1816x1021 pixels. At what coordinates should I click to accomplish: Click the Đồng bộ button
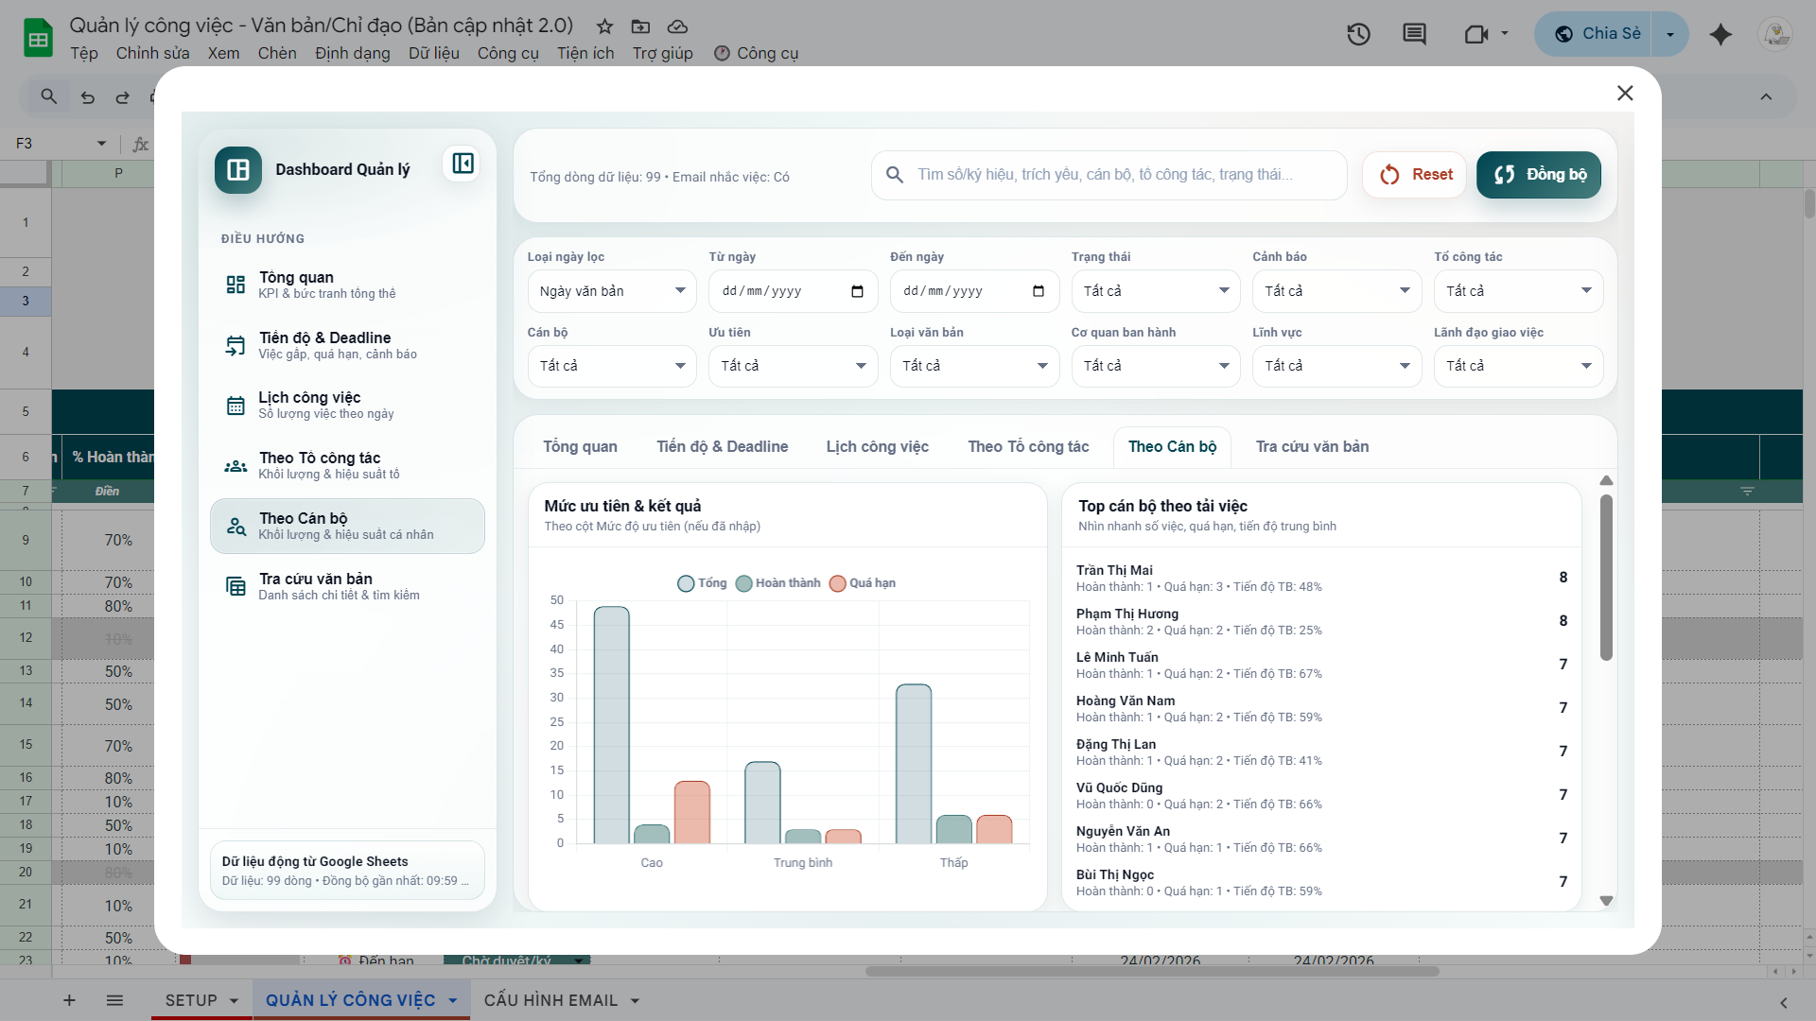pos(1538,175)
